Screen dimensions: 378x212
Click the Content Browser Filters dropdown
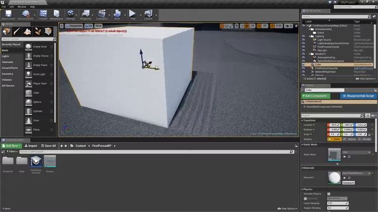(x=12, y=152)
